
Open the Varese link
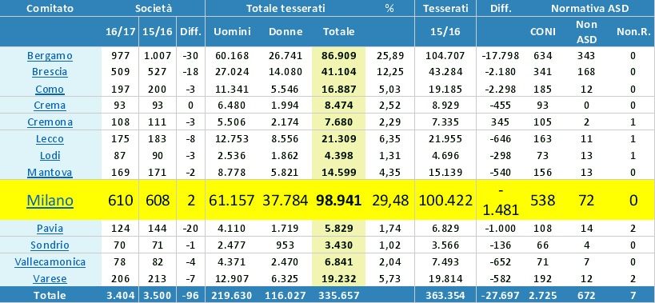click(50, 278)
